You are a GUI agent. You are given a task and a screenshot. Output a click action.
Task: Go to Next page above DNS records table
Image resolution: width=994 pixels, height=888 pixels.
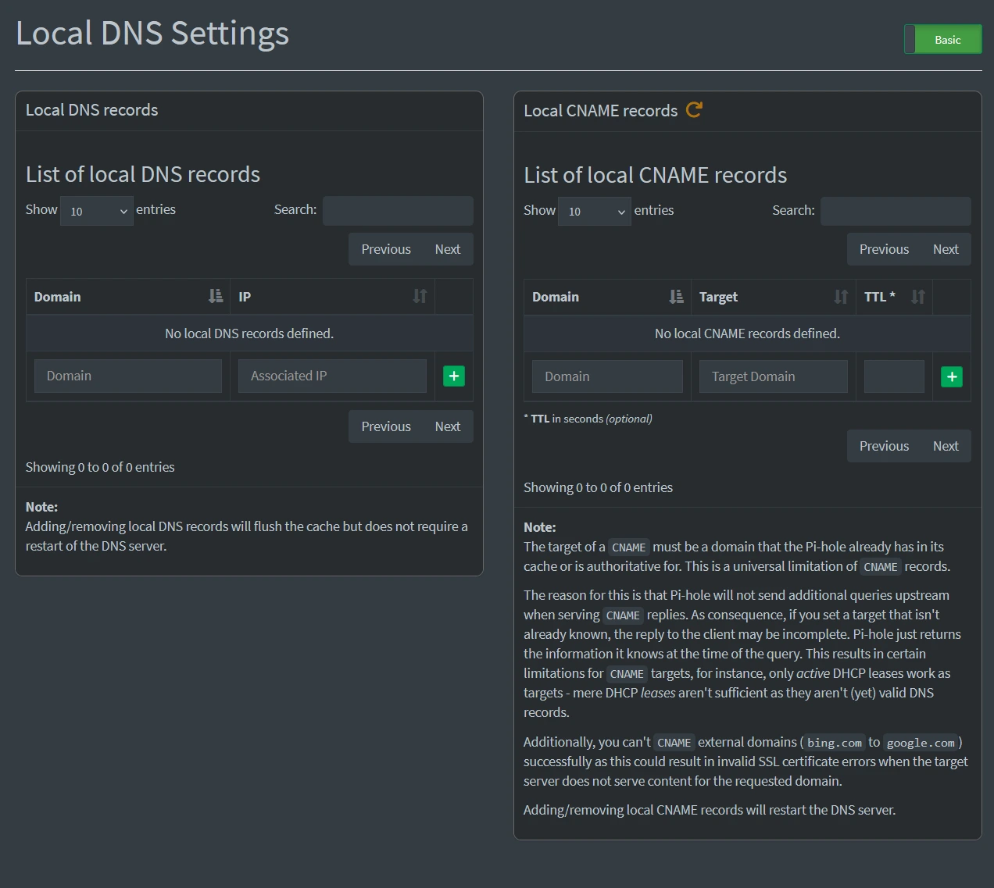448,249
